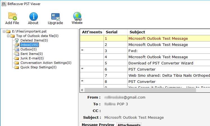Click the important.pst file folder icon

tap(8, 31)
